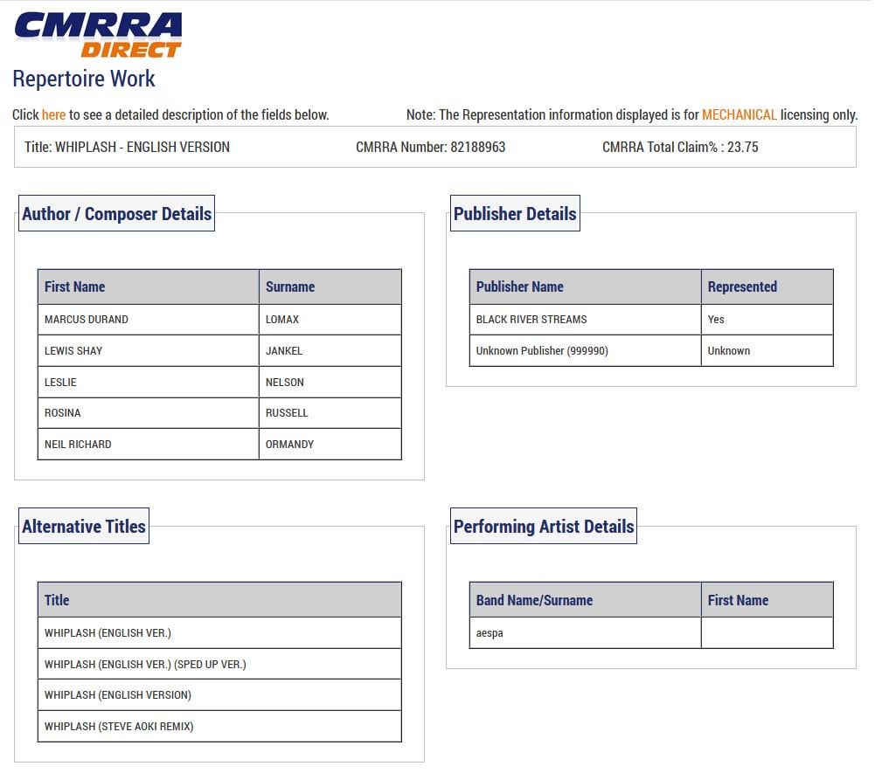875x773 pixels.
Task: Select the 'ORMANDY' surname cell
Action: pos(330,445)
